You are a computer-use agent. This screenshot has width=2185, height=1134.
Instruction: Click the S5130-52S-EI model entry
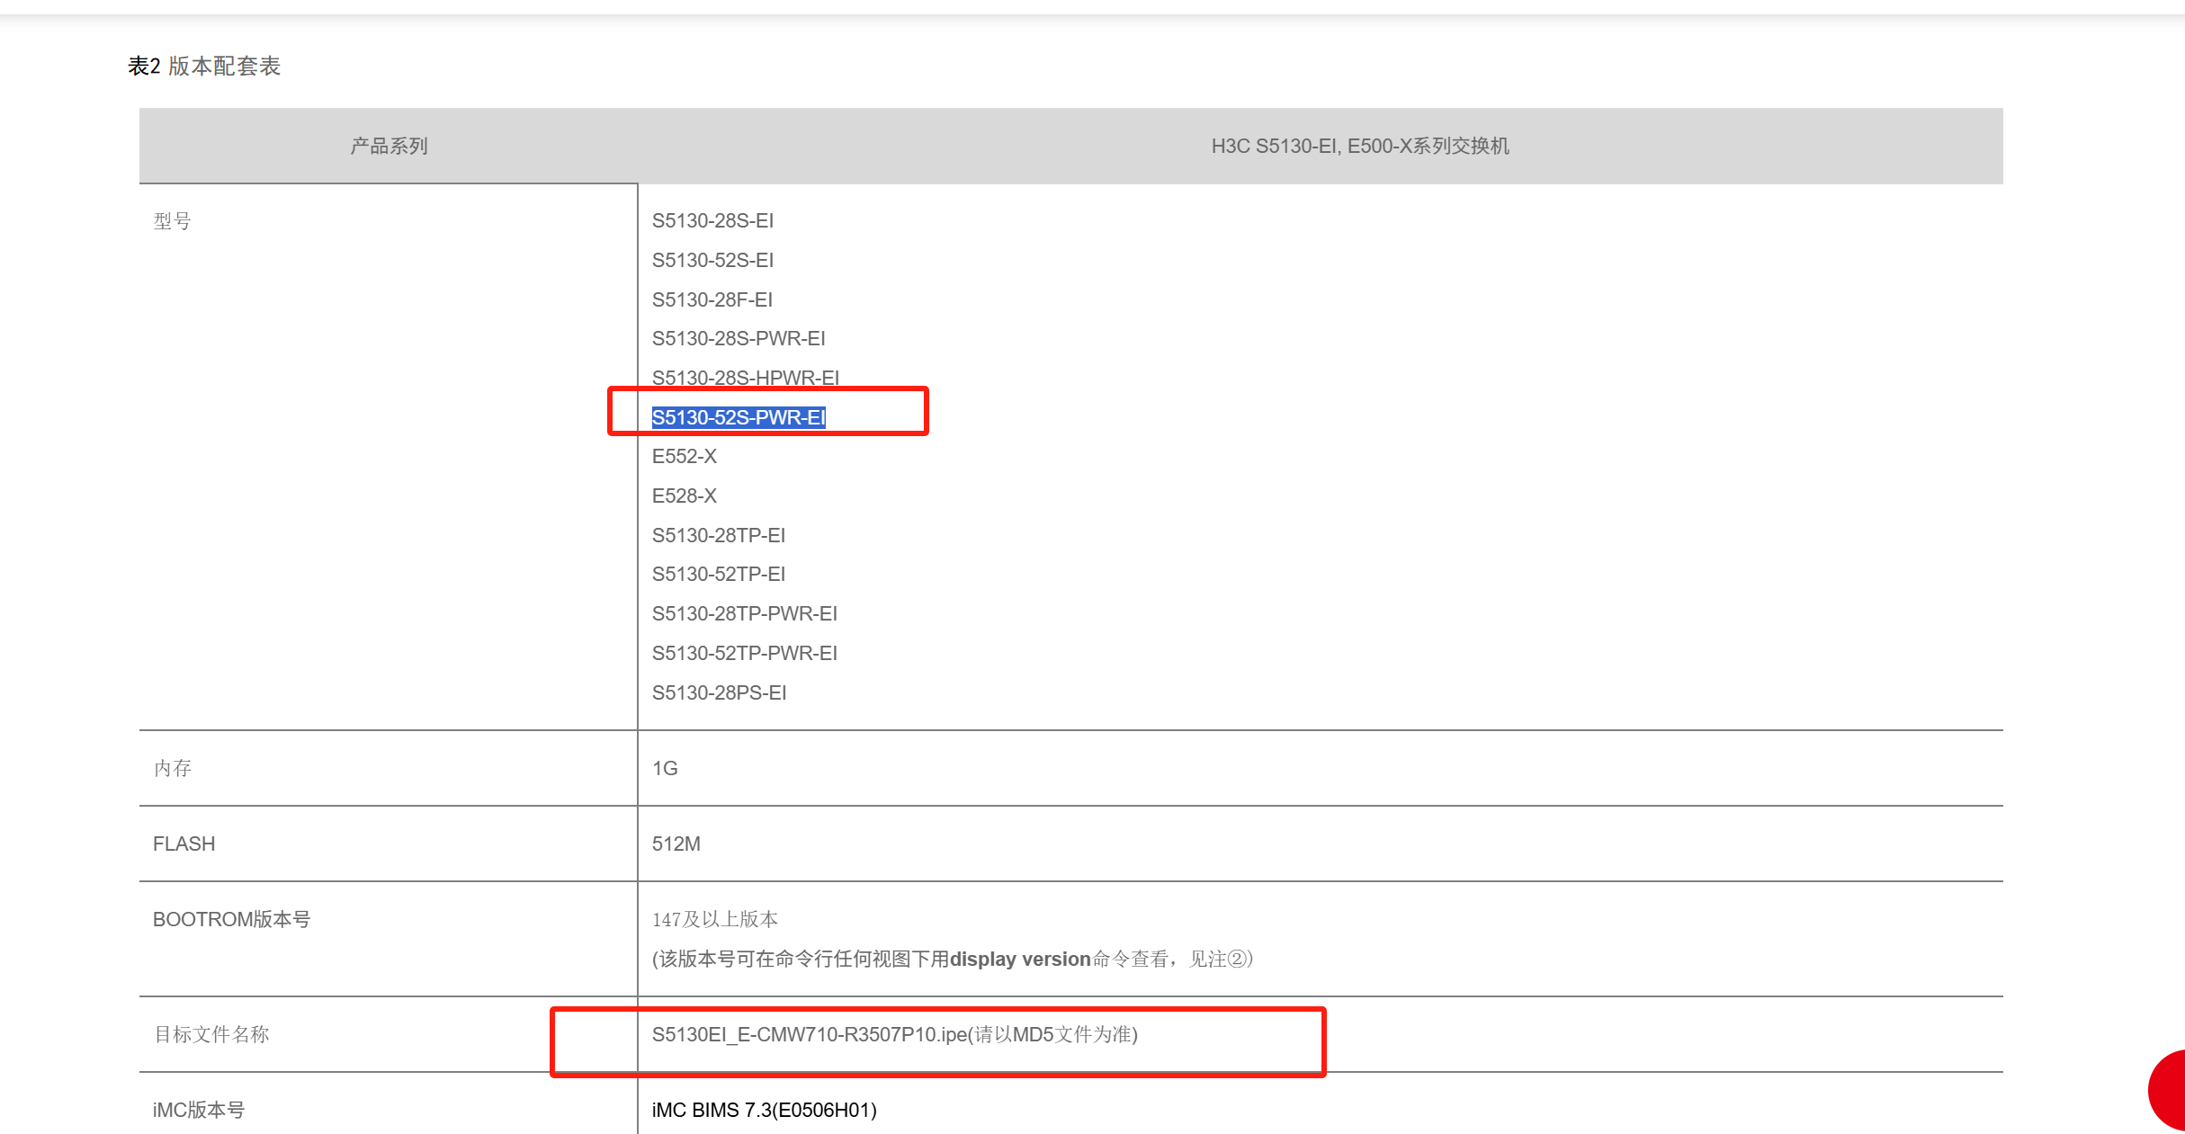click(x=712, y=260)
